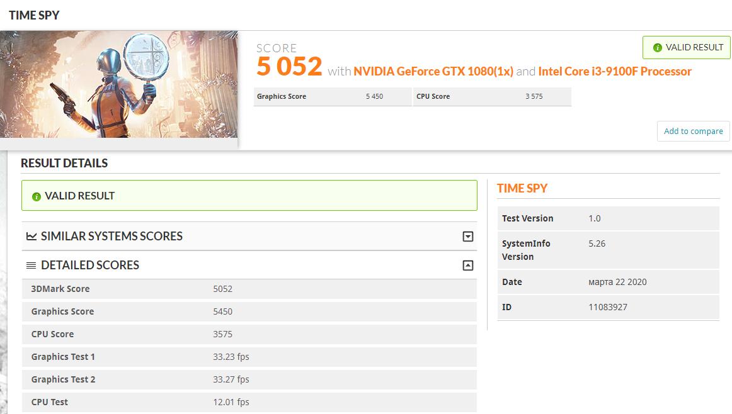The image size is (732, 414).
Task: Click the Add to compare button
Action: 693,131
